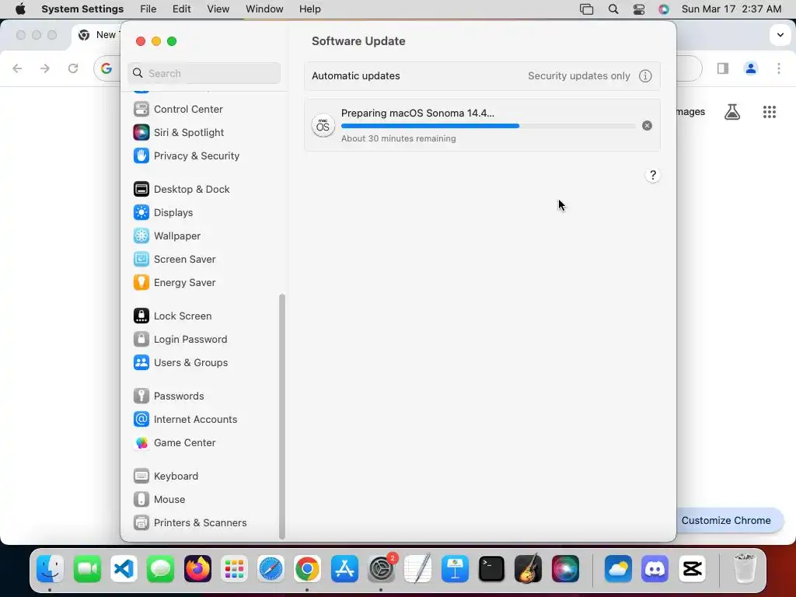Open the System Settings app menu
Image resolution: width=796 pixels, height=597 pixels.
point(82,9)
